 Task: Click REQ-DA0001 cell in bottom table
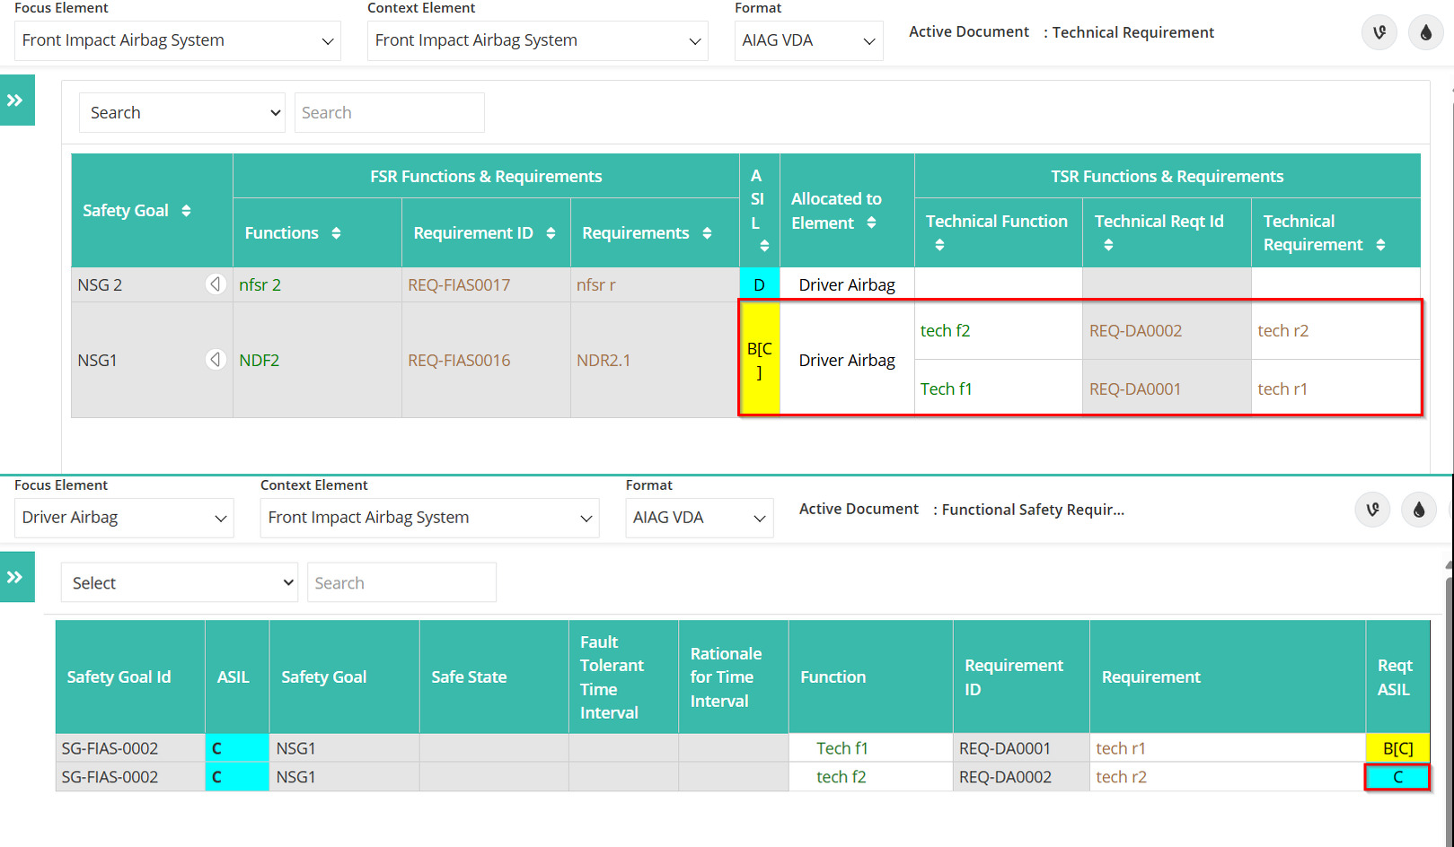pos(1021,748)
